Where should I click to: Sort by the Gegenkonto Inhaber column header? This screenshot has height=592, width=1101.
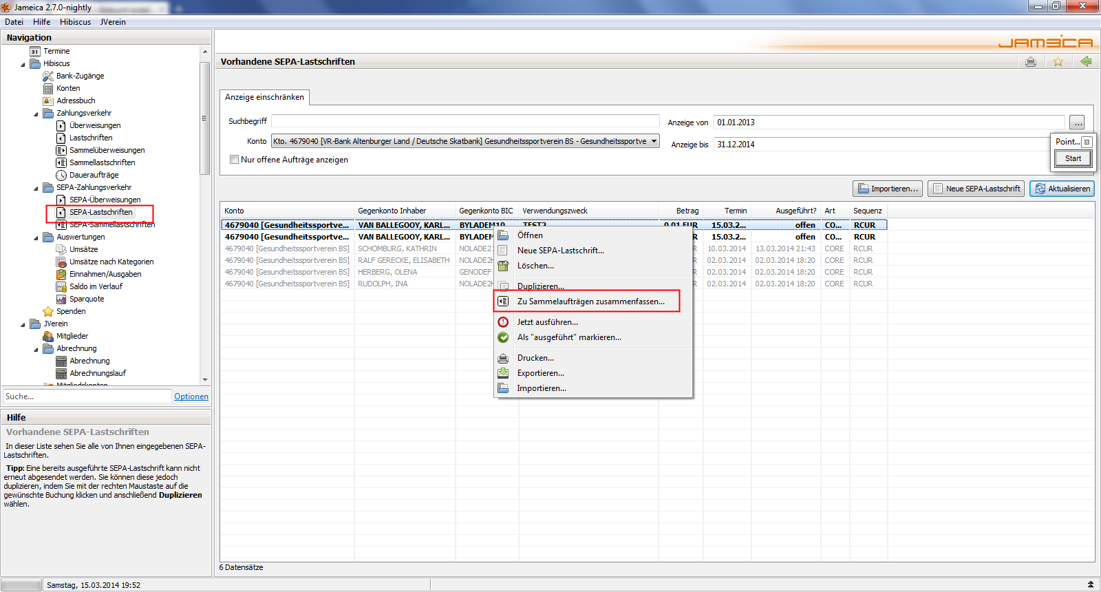coord(405,211)
